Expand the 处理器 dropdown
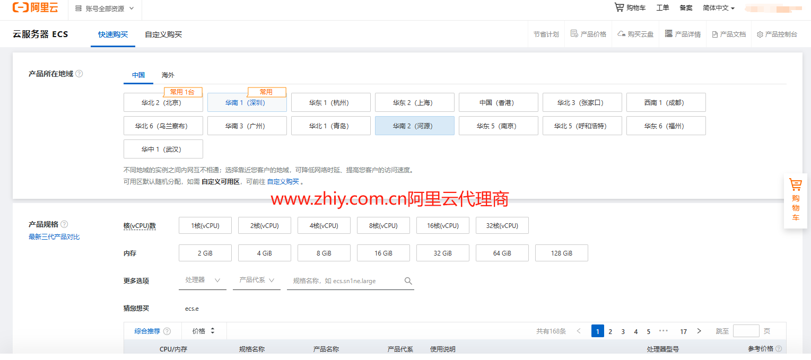This screenshot has width=811, height=360. (x=202, y=280)
